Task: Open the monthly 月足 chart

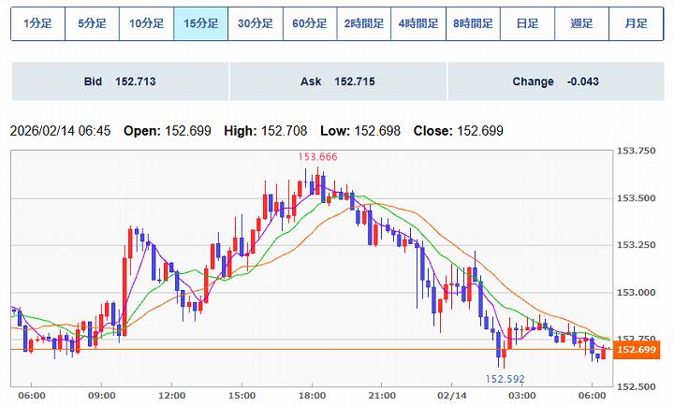Action: 635,22
